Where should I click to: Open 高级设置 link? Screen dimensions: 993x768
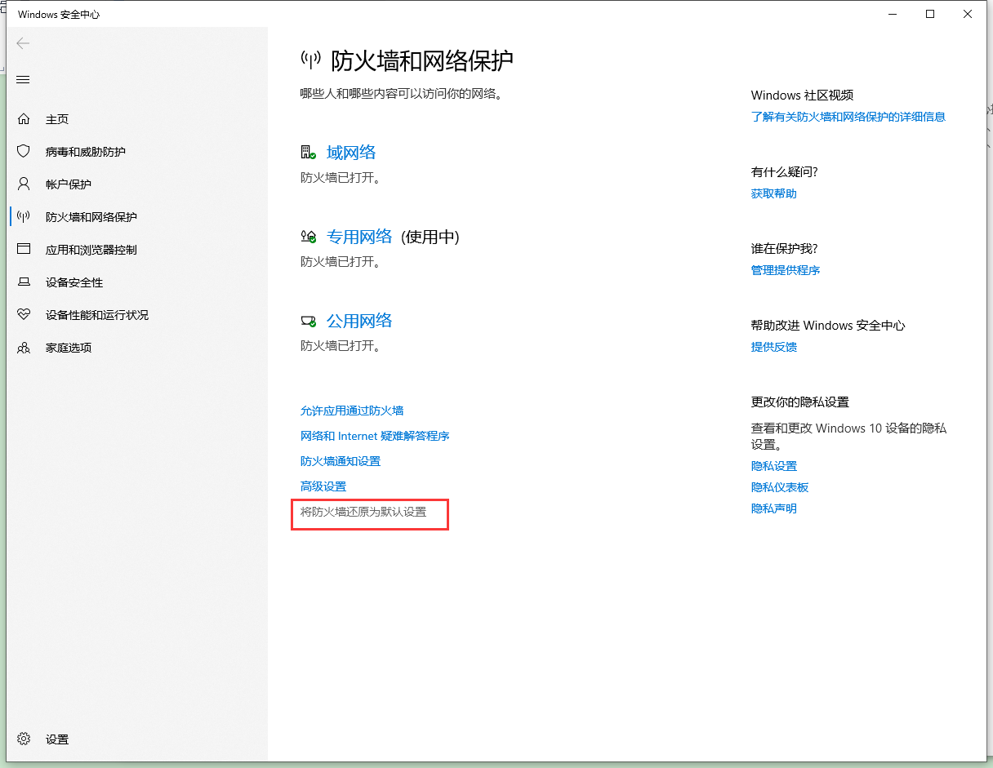click(x=323, y=486)
